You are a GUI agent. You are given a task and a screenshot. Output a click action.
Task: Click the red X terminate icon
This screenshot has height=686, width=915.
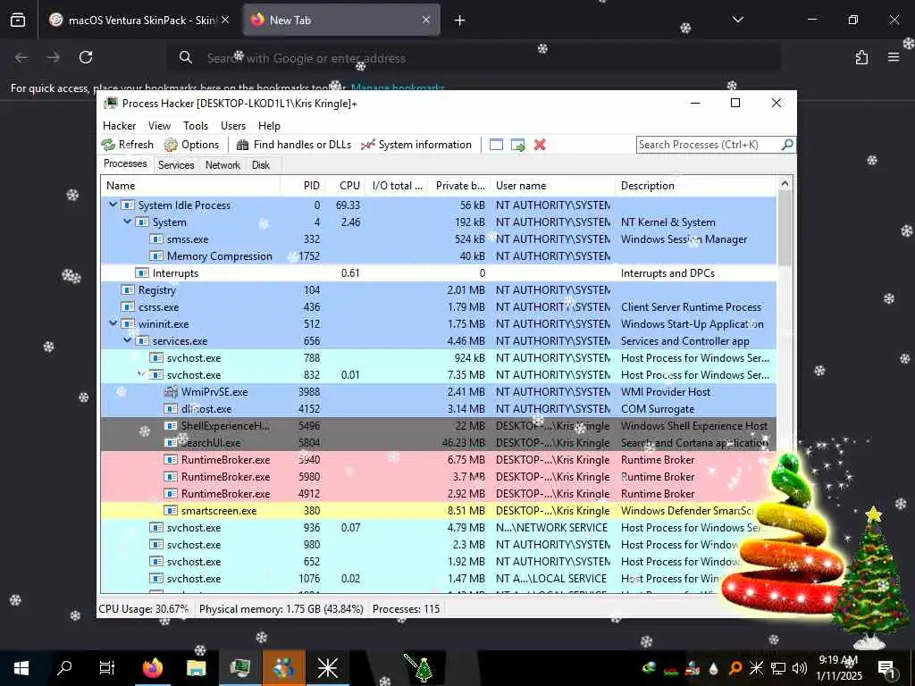pyautogui.click(x=540, y=145)
